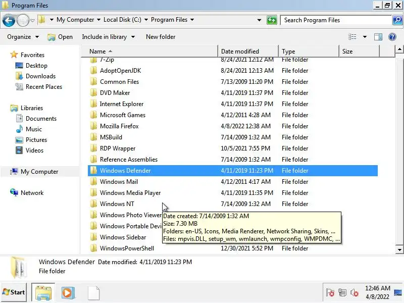Image resolution: width=404 pixels, height=303 pixels.
Task: Sort by the Type column header
Action: [x=309, y=52]
